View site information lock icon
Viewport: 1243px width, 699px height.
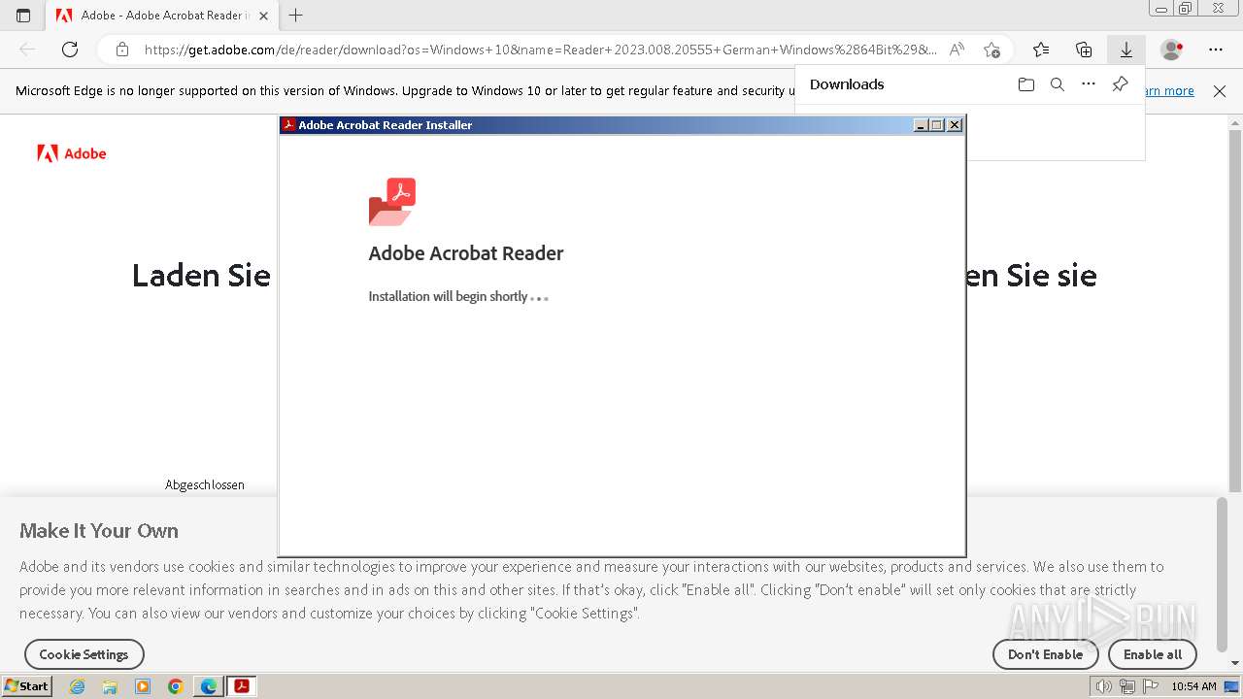coord(122,50)
